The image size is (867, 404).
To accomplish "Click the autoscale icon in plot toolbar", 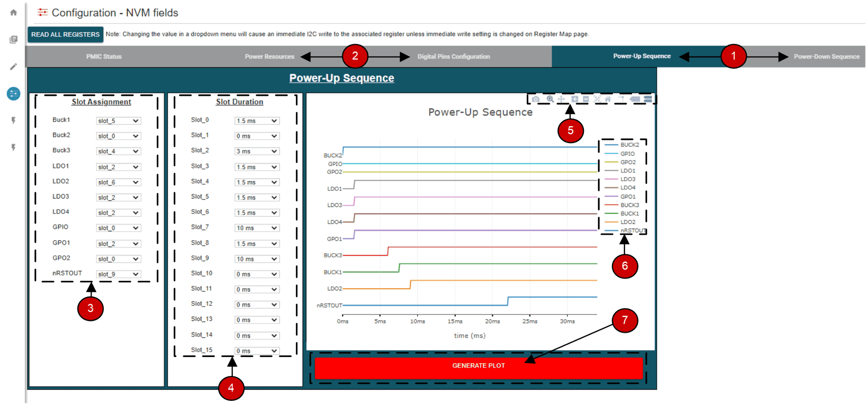I will tap(597, 99).
